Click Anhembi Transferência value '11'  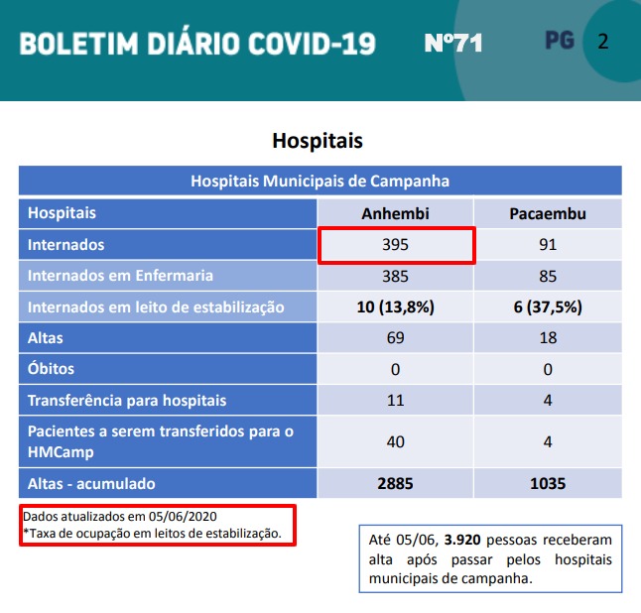pyautogui.click(x=395, y=400)
